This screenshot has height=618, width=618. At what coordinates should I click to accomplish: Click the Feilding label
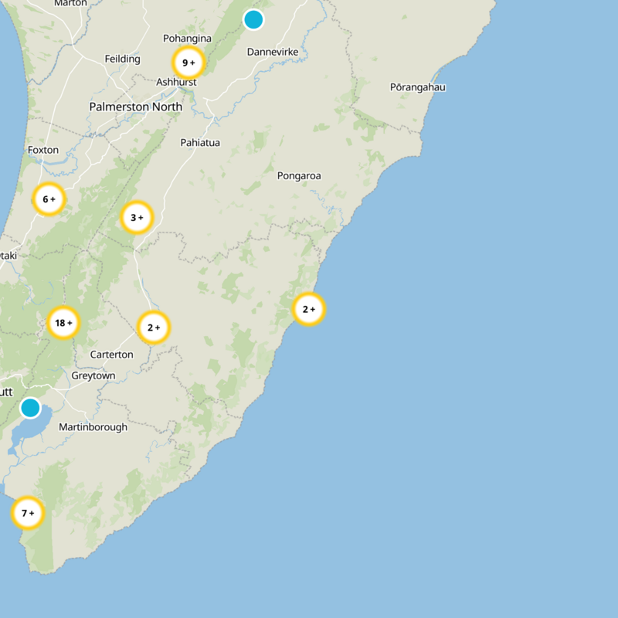pos(123,59)
